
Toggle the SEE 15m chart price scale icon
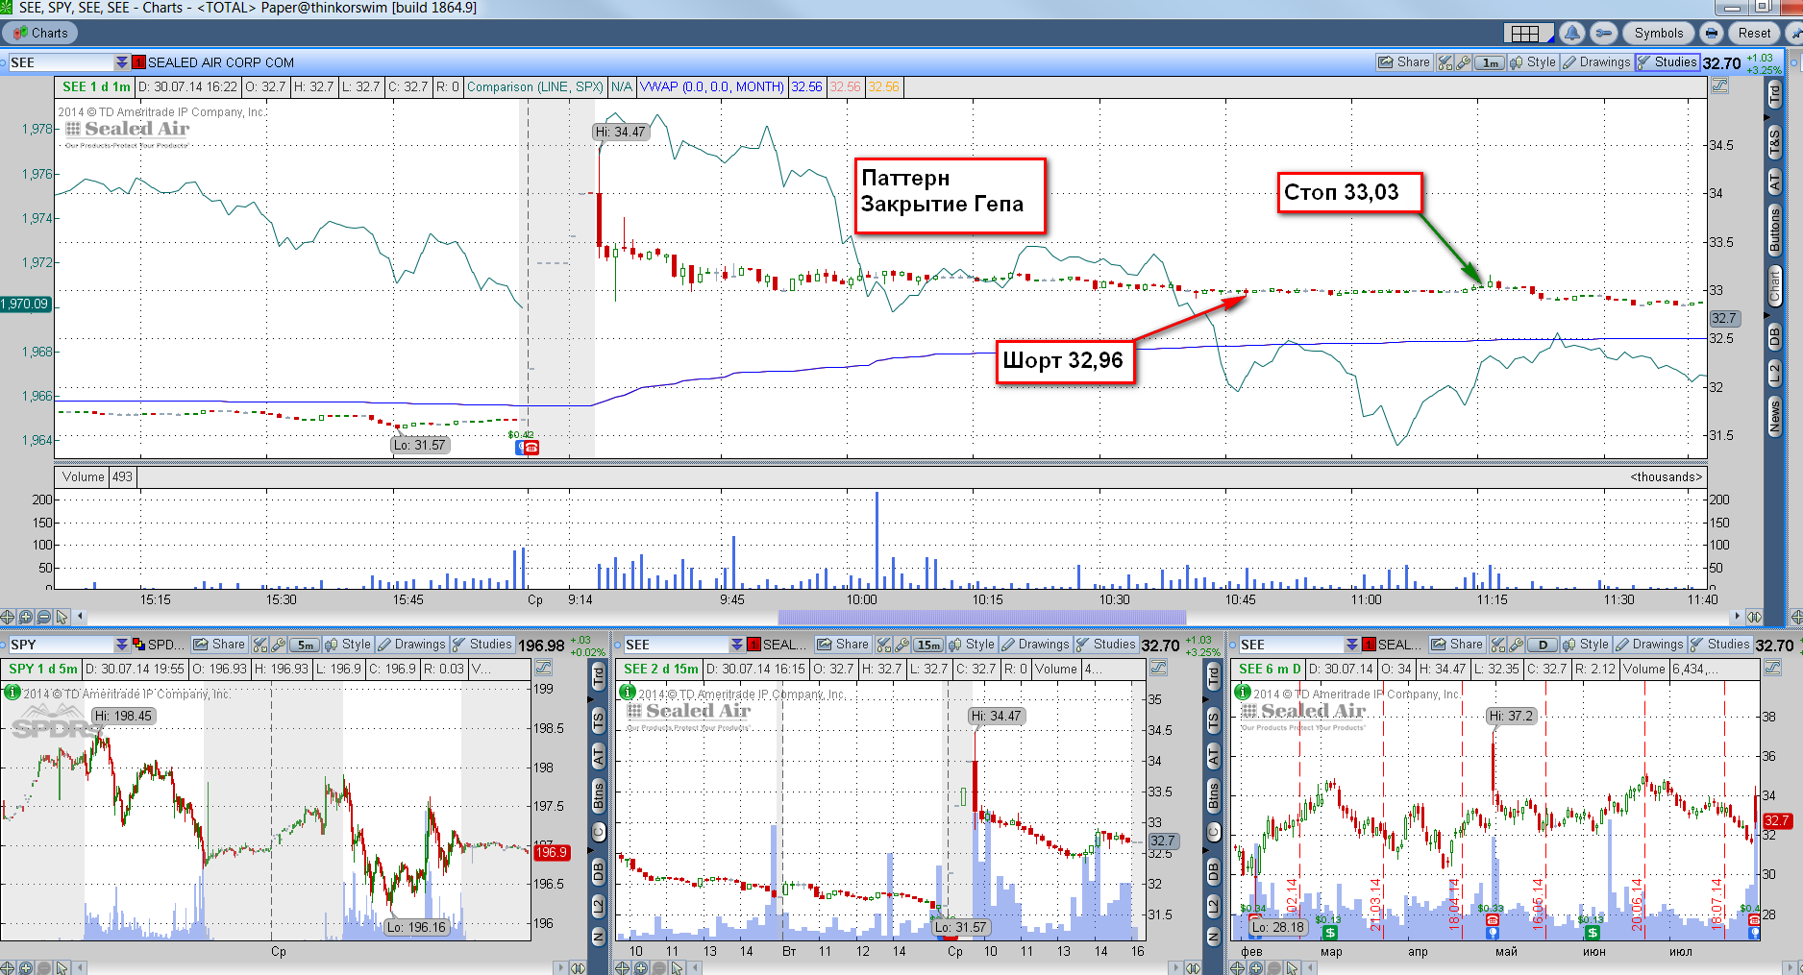(x=1158, y=669)
